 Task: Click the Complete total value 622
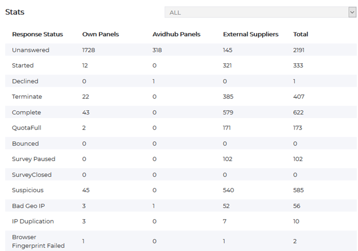tap(298, 112)
